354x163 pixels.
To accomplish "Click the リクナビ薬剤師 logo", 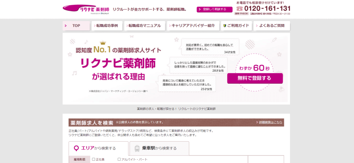I will point(86,9).
